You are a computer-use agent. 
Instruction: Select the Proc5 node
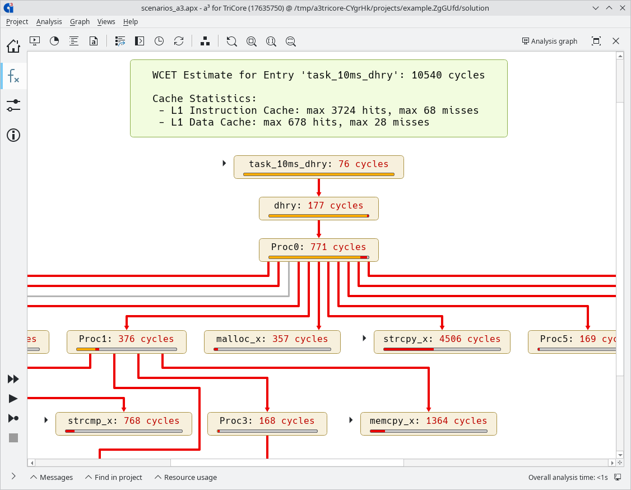[572, 342]
